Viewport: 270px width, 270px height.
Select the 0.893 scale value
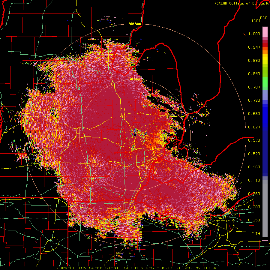tap(254, 60)
